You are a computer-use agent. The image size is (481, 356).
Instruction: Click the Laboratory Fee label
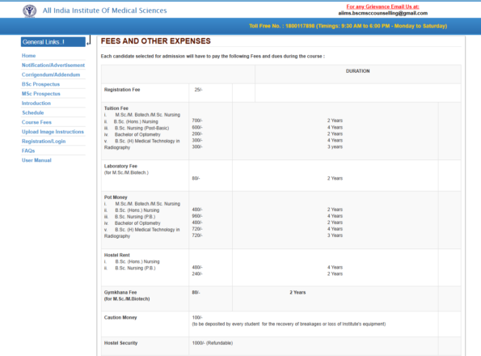click(120, 166)
